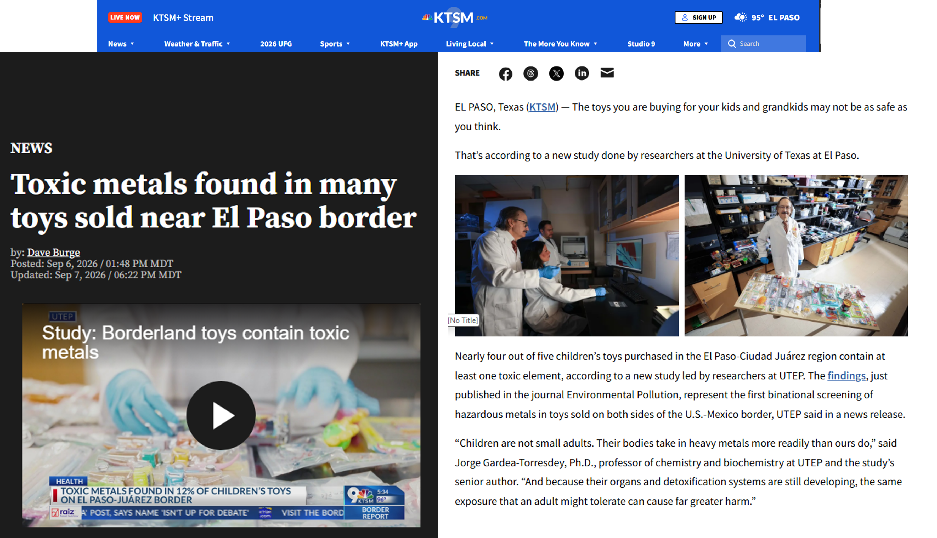Open the findings study link

(x=846, y=375)
